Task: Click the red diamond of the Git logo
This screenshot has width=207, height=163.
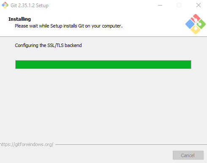Action: (x=196, y=18)
